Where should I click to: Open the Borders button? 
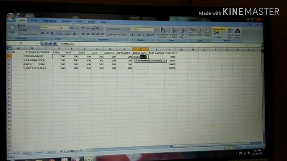click(x=60, y=34)
